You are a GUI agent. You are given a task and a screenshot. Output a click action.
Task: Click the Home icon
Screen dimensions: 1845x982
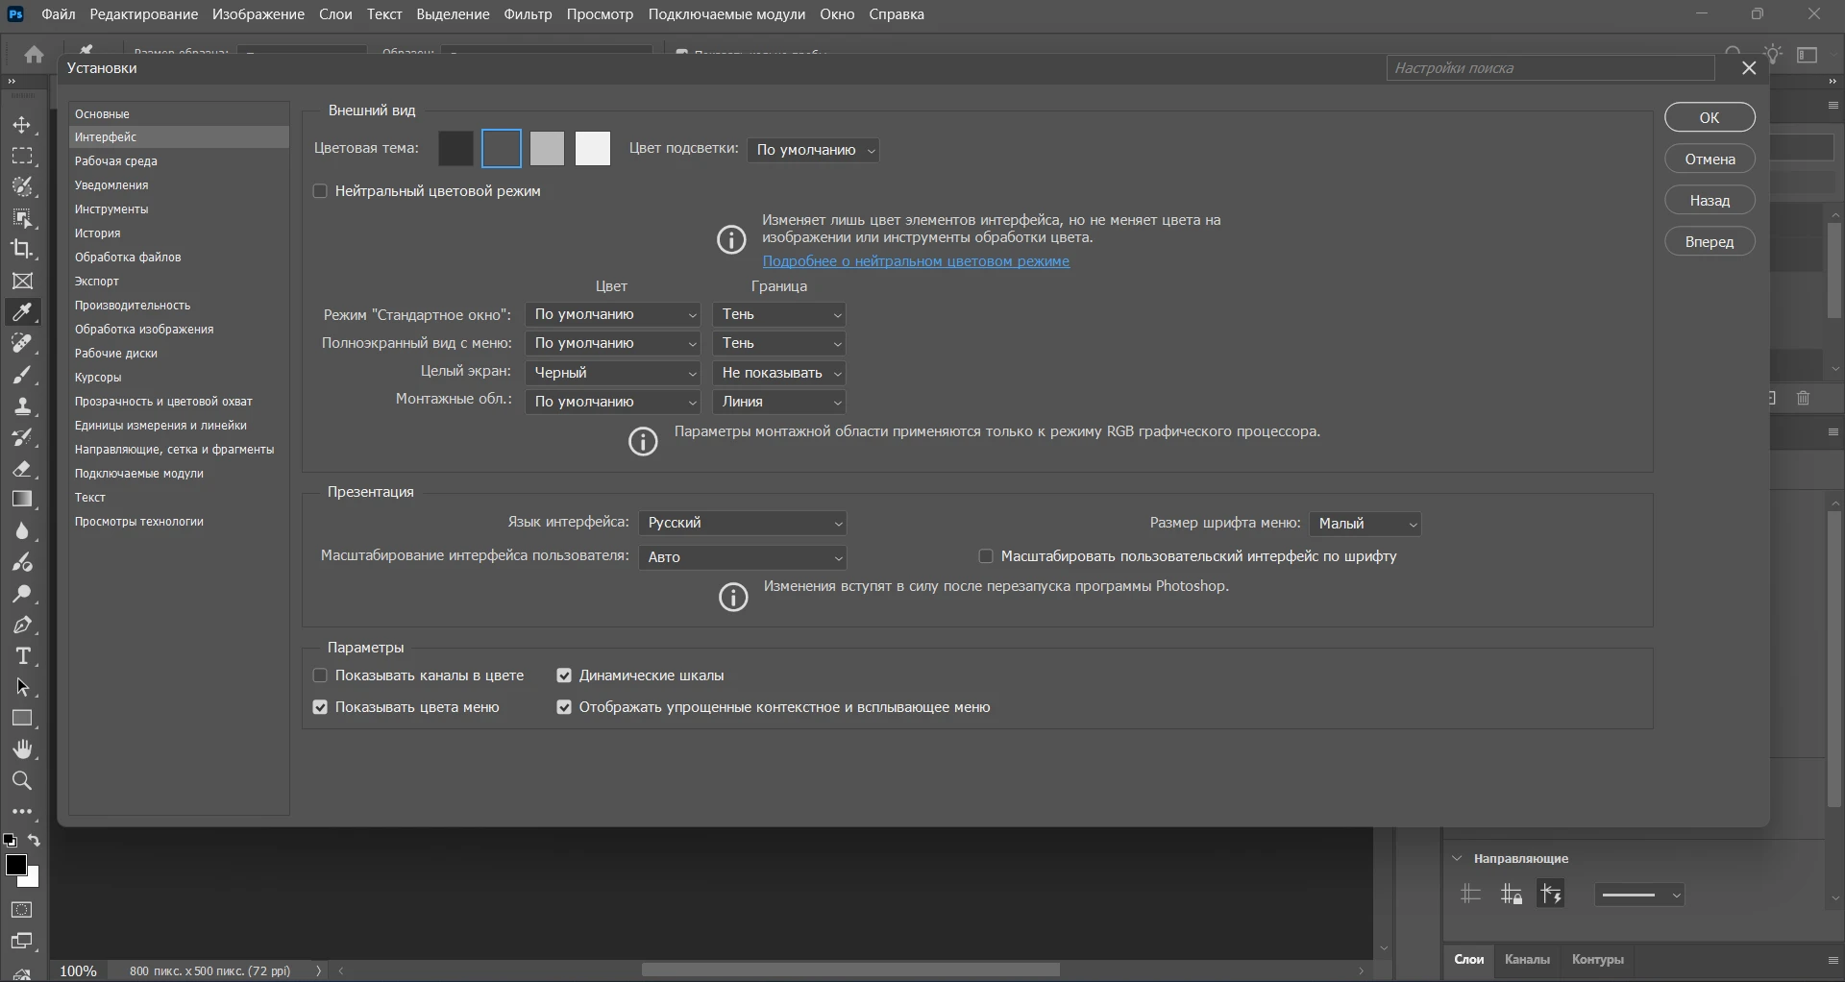coord(34,55)
